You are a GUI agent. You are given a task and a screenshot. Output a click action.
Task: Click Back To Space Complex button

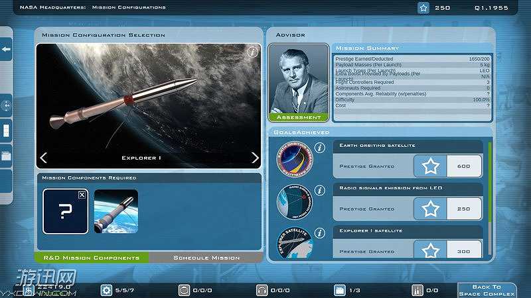(487, 290)
